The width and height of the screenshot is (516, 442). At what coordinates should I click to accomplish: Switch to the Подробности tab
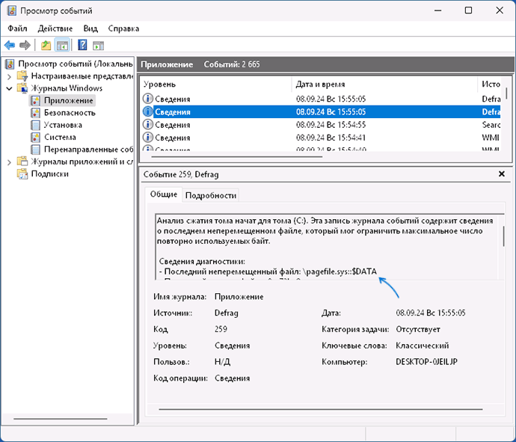[211, 195]
